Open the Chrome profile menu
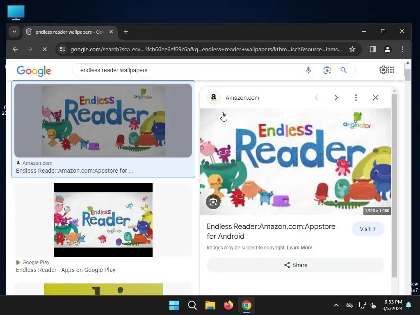Image resolution: width=420 pixels, height=315 pixels. point(387,49)
